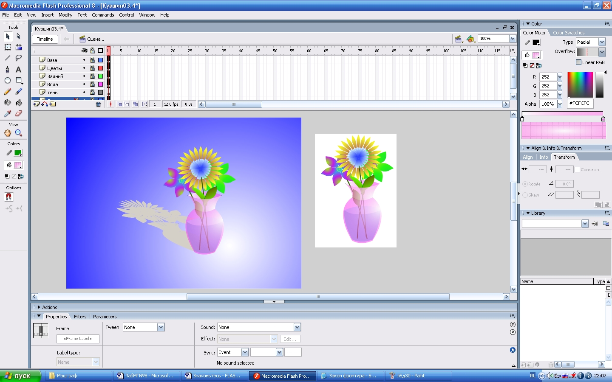The image size is (612, 382).
Task: Pick the Line tool
Action: (8, 58)
